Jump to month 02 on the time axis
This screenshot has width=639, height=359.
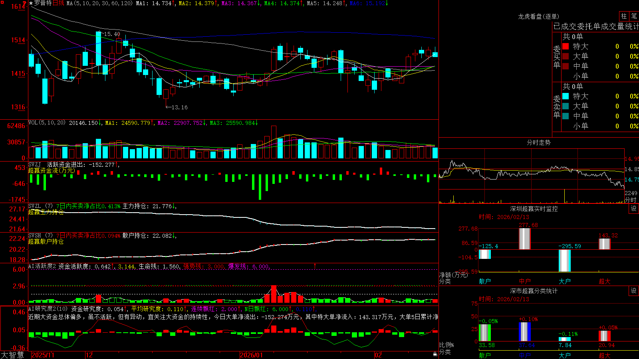pyautogui.click(x=378, y=355)
